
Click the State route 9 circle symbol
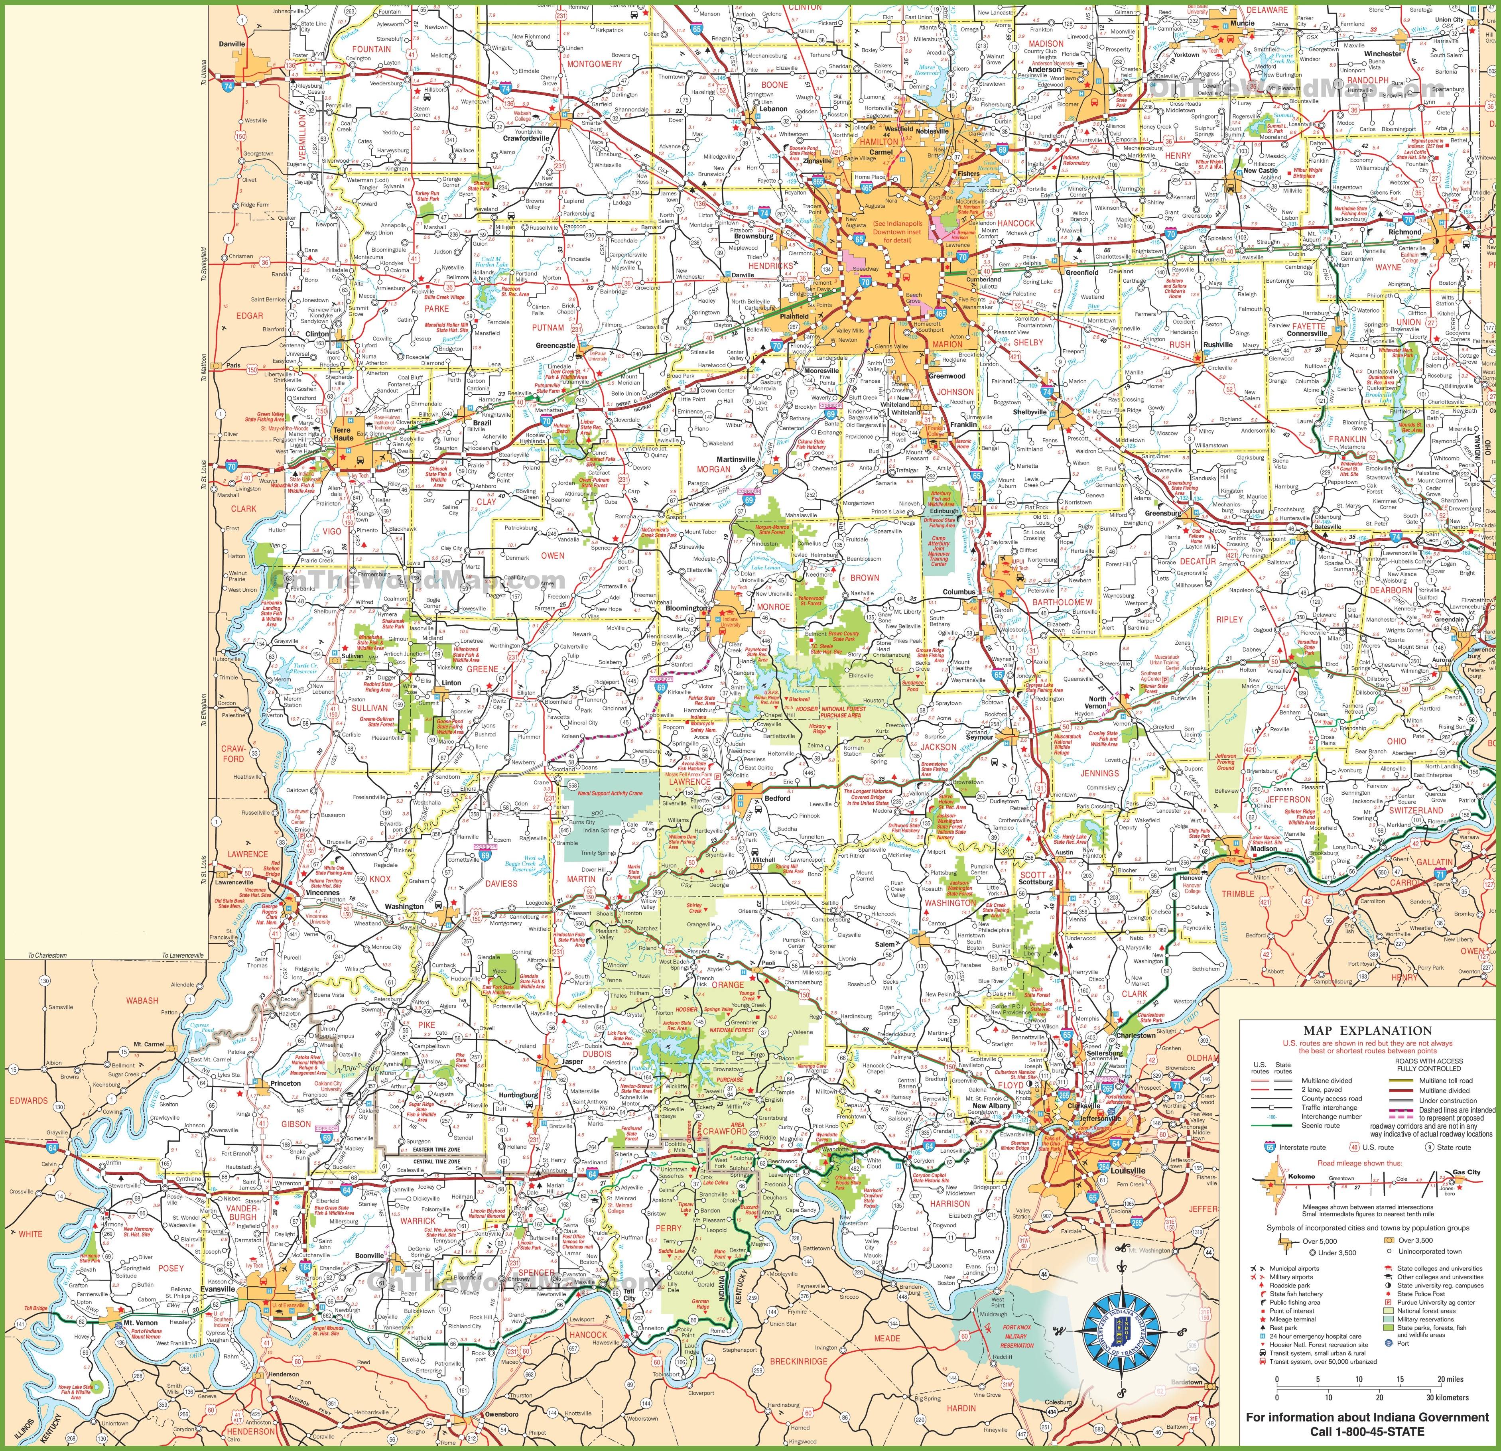(x=1430, y=1147)
